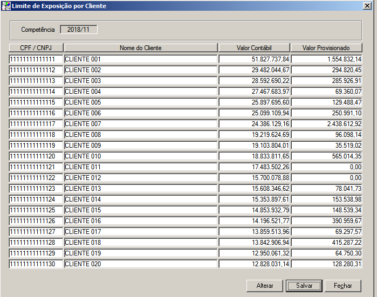Image resolution: width=377 pixels, height=297 pixels.
Task: Select the value cell 12.950.061,32
Action: (x=254, y=253)
